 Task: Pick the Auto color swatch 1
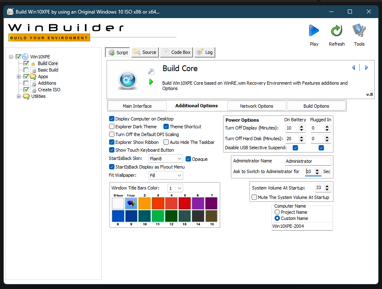[131, 203]
